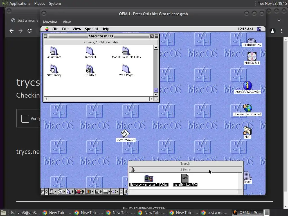Screen dimensions: 288x216
Task: Open the Special menu
Action: click(x=91, y=29)
